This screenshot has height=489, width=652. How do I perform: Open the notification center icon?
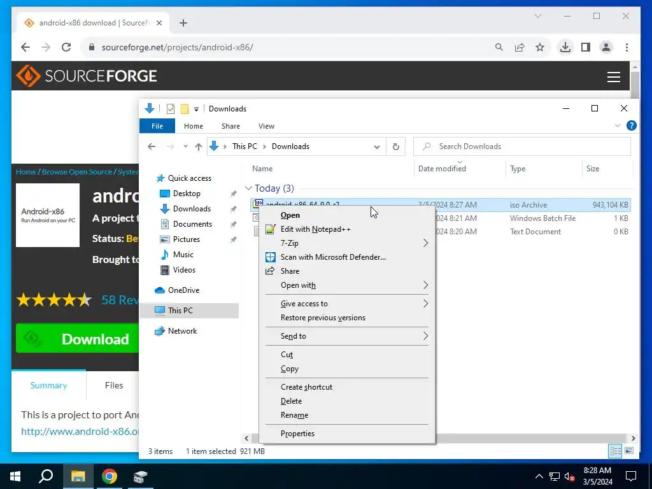[x=631, y=476]
